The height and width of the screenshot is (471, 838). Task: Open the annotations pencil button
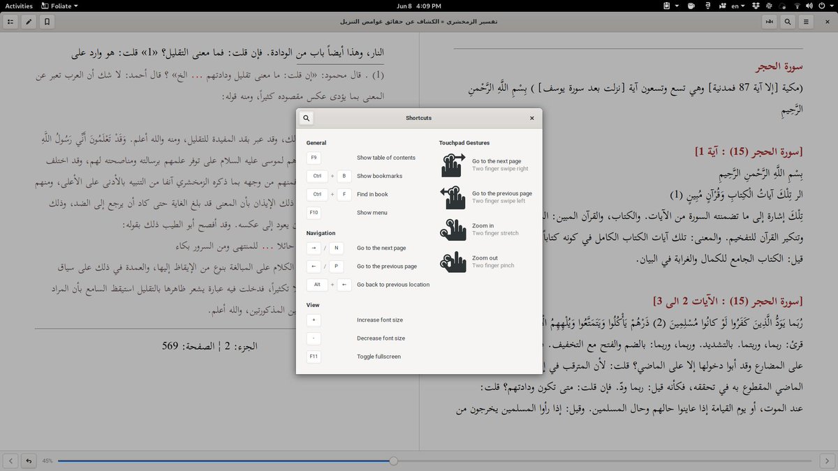click(x=29, y=22)
